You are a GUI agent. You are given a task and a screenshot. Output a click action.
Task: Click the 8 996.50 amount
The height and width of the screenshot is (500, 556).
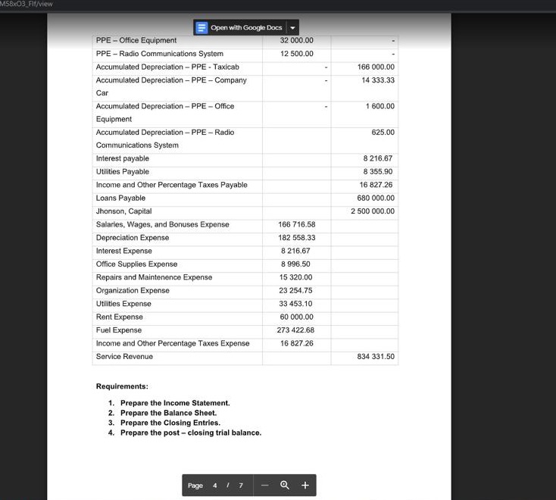[x=295, y=264]
